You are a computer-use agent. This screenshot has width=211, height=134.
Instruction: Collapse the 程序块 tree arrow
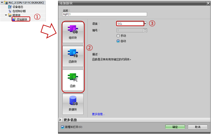(6, 15)
